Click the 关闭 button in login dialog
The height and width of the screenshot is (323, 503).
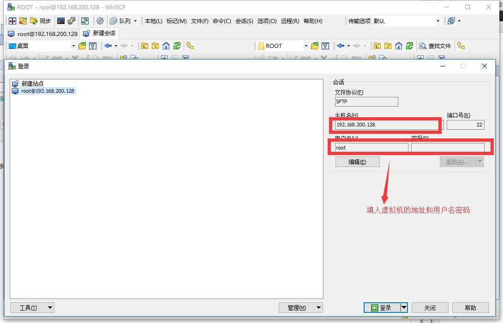click(x=430, y=308)
